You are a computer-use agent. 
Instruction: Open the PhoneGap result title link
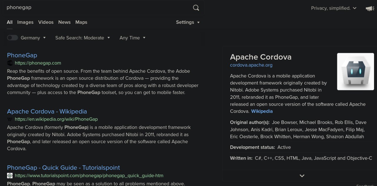point(22,55)
